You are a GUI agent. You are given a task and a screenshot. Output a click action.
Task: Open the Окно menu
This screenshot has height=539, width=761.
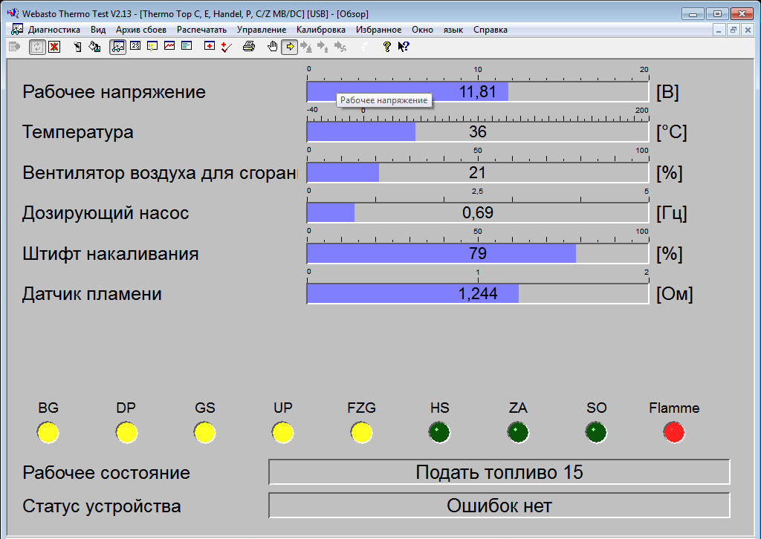(x=422, y=30)
